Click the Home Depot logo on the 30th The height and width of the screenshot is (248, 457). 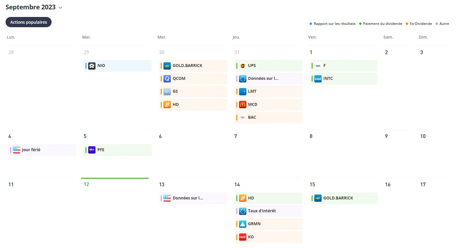[x=167, y=104]
